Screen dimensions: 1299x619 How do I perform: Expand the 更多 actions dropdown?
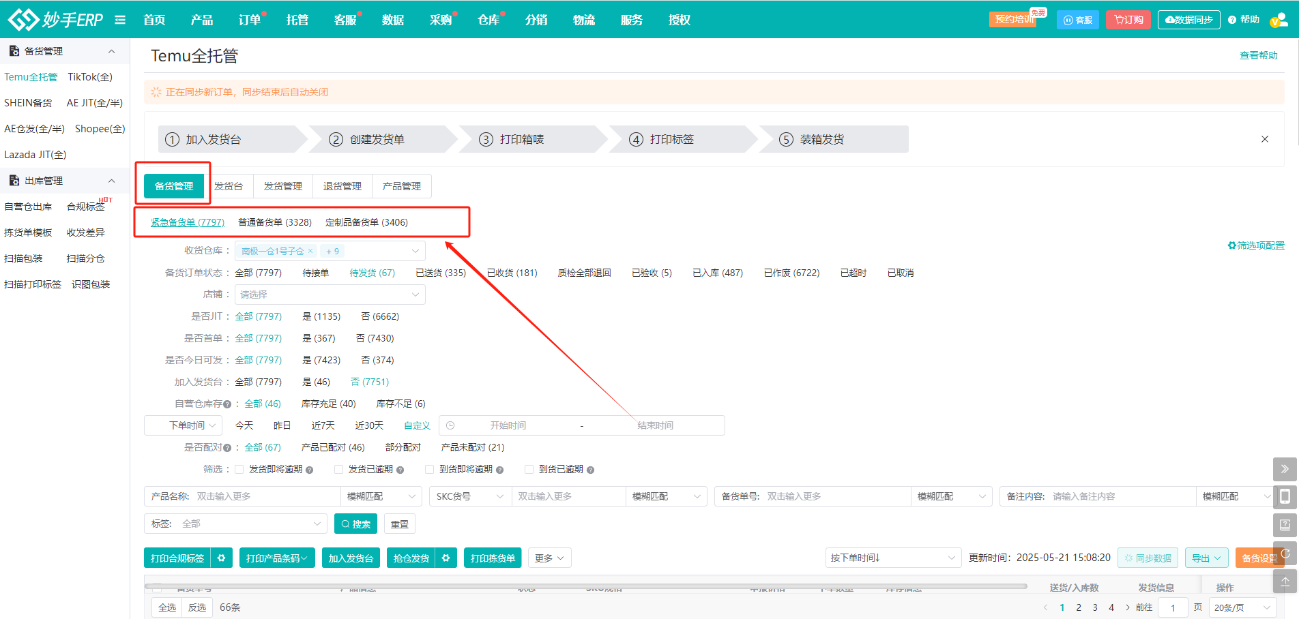point(549,558)
